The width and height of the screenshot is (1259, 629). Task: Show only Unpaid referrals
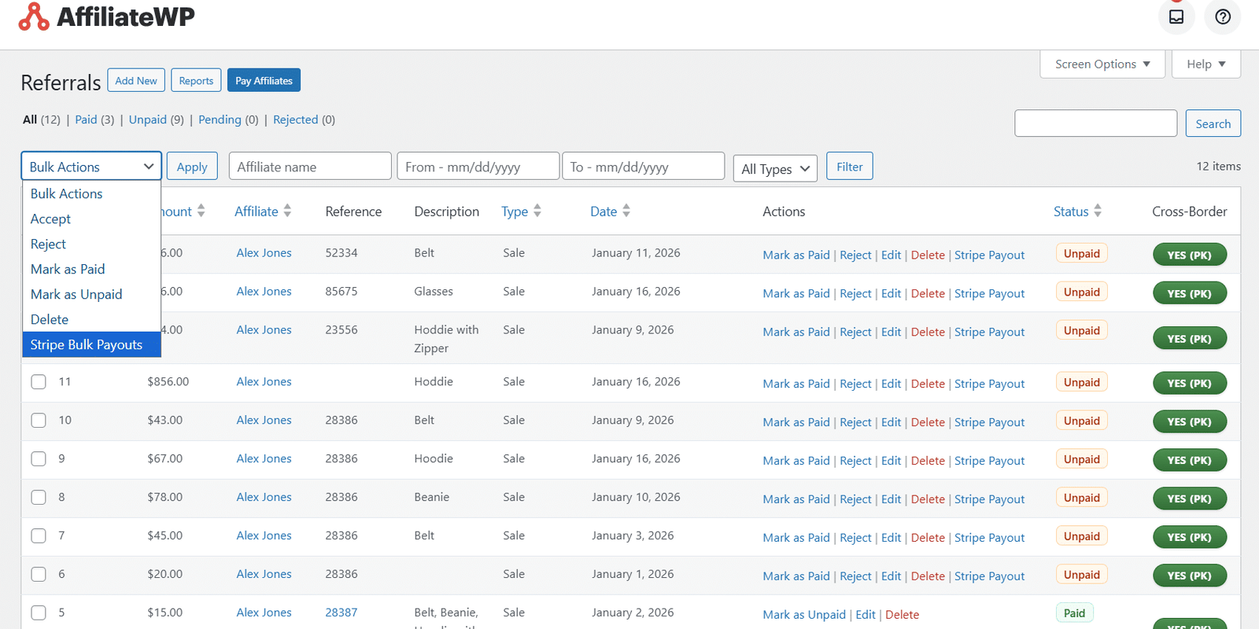(148, 120)
